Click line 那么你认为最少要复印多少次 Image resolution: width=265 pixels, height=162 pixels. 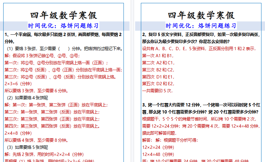pyautogui.click(x=186, y=42)
